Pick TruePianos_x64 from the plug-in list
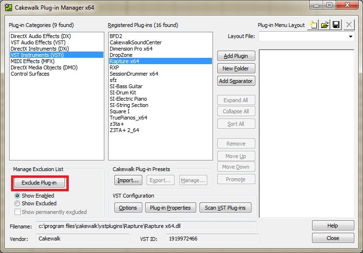This screenshot has width=363, height=253. [x=128, y=118]
